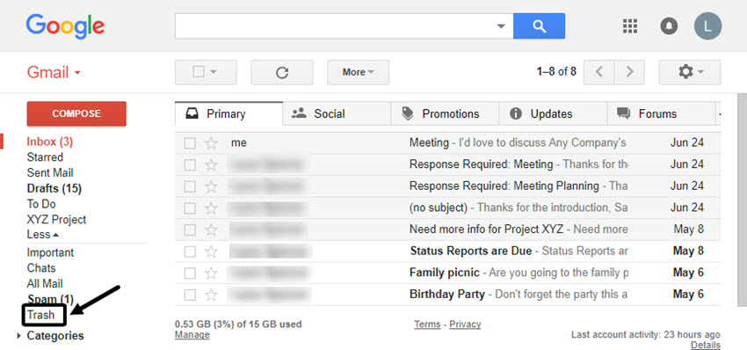Switch to the Updates tab
747x350 pixels.
553,114
